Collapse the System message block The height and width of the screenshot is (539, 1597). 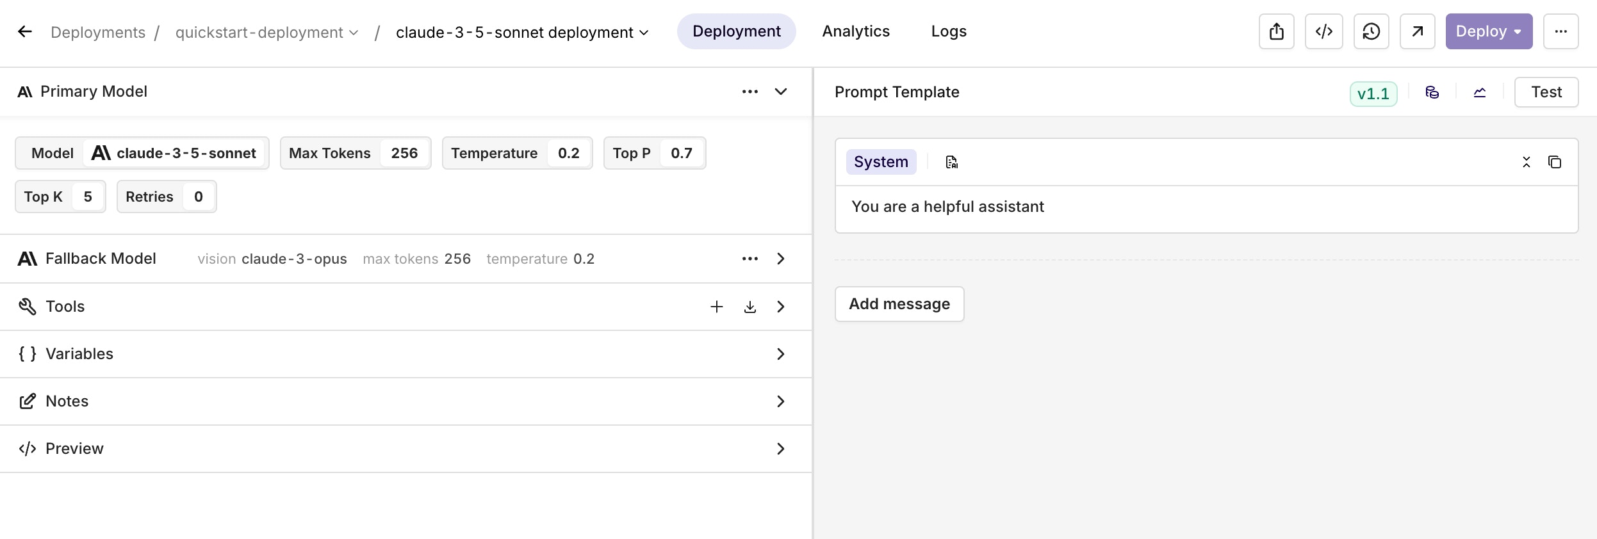(1526, 162)
